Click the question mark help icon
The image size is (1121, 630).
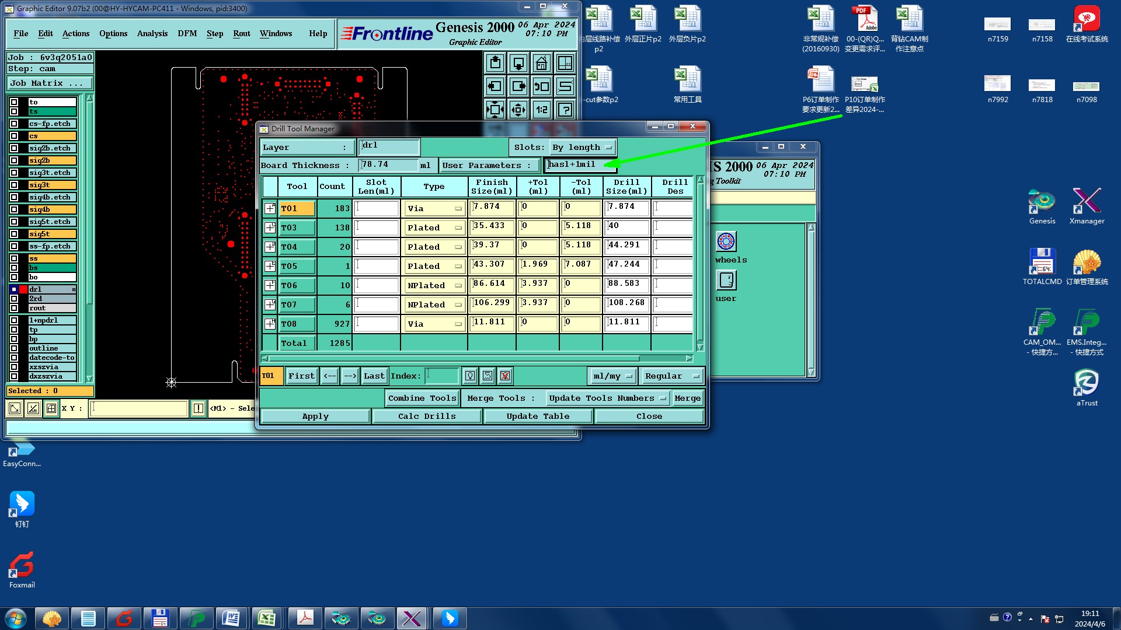565,109
